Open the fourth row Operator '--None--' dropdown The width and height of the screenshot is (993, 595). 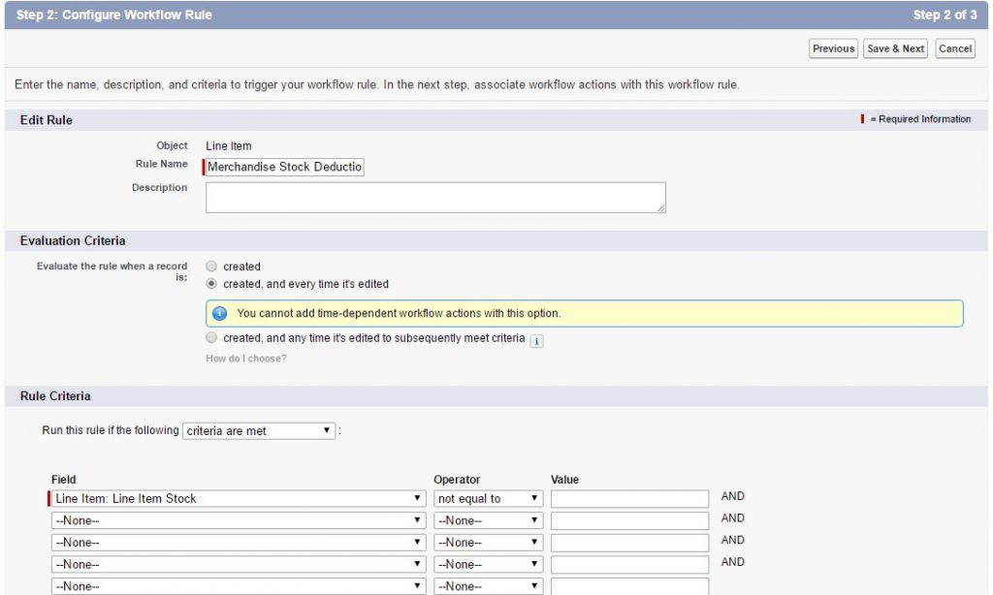point(488,564)
